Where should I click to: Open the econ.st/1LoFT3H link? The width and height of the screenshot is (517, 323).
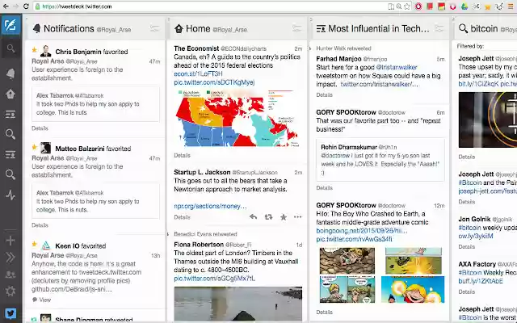198,73
